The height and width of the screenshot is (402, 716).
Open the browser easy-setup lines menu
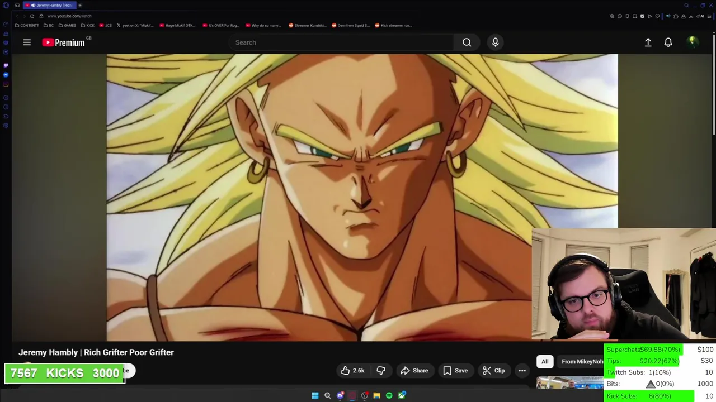coord(709,16)
